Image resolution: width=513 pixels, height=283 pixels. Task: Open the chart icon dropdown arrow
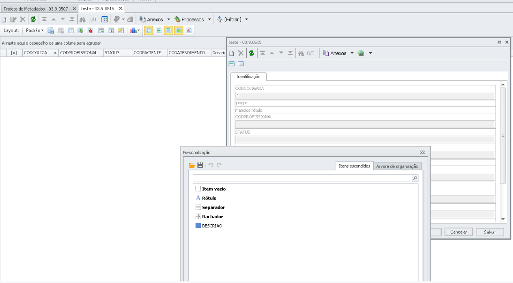point(138,30)
